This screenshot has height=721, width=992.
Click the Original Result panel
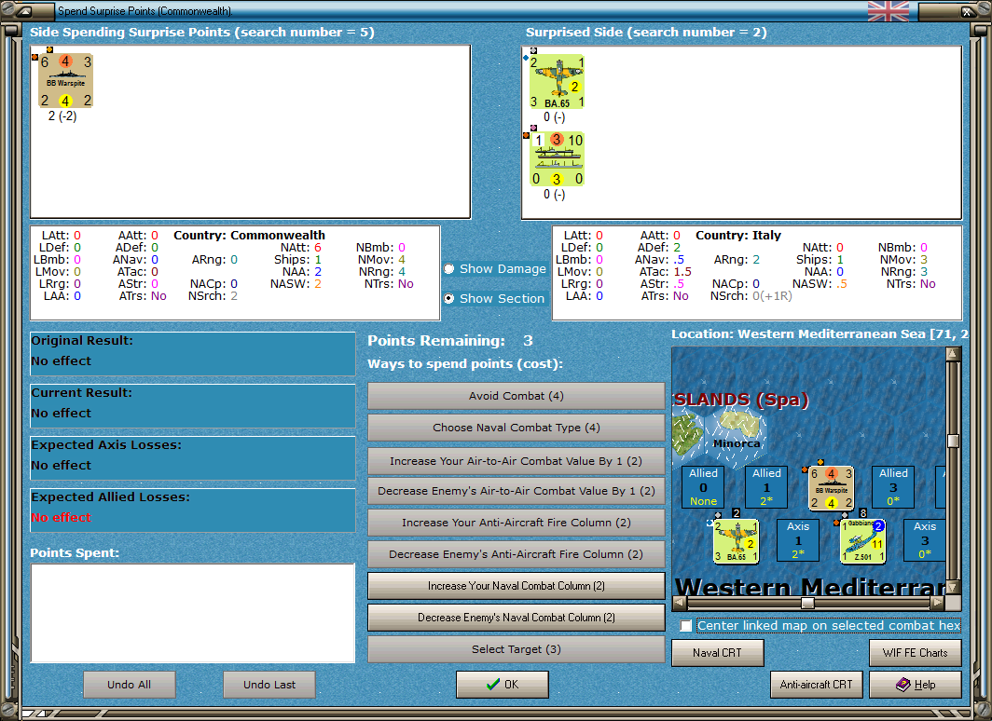point(193,354)
